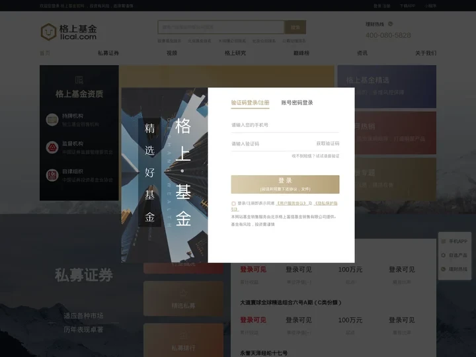Switch to 验证码登录/注册 tab

(250, 102)
